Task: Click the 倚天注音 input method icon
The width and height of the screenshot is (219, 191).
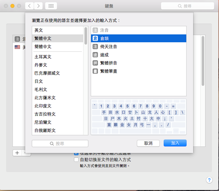Action: click(x=95, y=47)
